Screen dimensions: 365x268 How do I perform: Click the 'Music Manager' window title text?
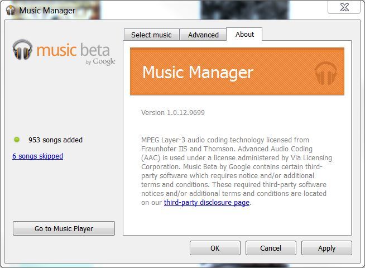click(47, 11)
